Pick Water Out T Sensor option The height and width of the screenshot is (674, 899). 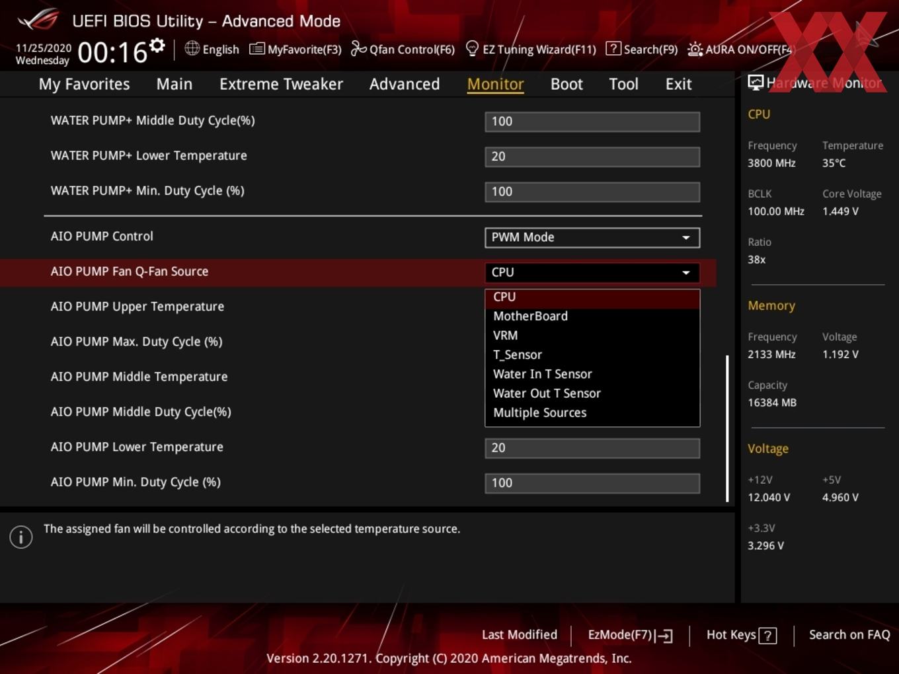pyautogui.click(x=592, y=393)
